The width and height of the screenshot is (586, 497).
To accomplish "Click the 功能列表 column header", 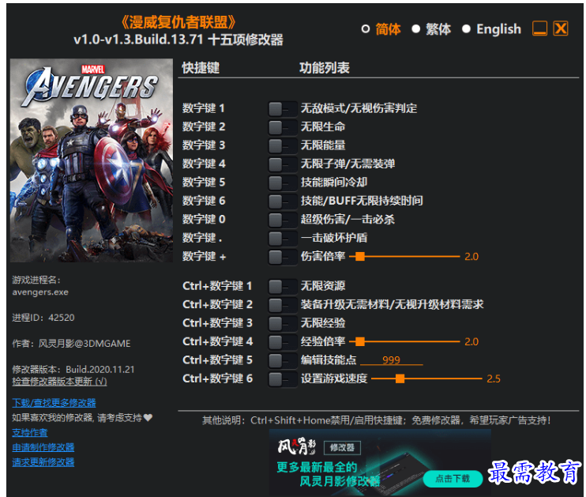I will pyautogui.click(x=325, y=68).
